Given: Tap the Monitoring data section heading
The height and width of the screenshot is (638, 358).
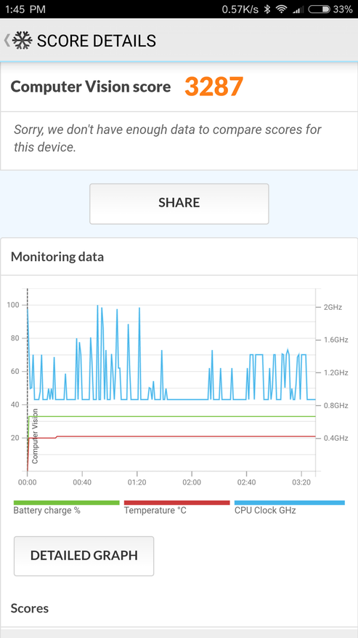Looking at the screenshot, I should click(x=57, y=257).
